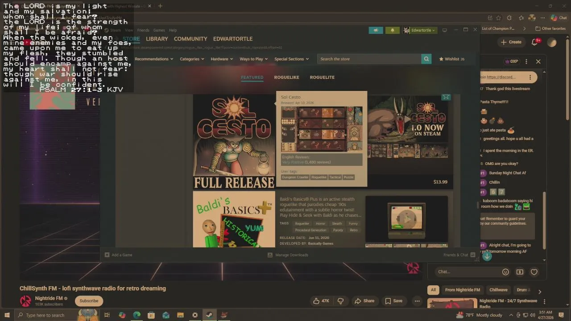
Task: Save the video to a playlist
Action: (x=394, y=301)
